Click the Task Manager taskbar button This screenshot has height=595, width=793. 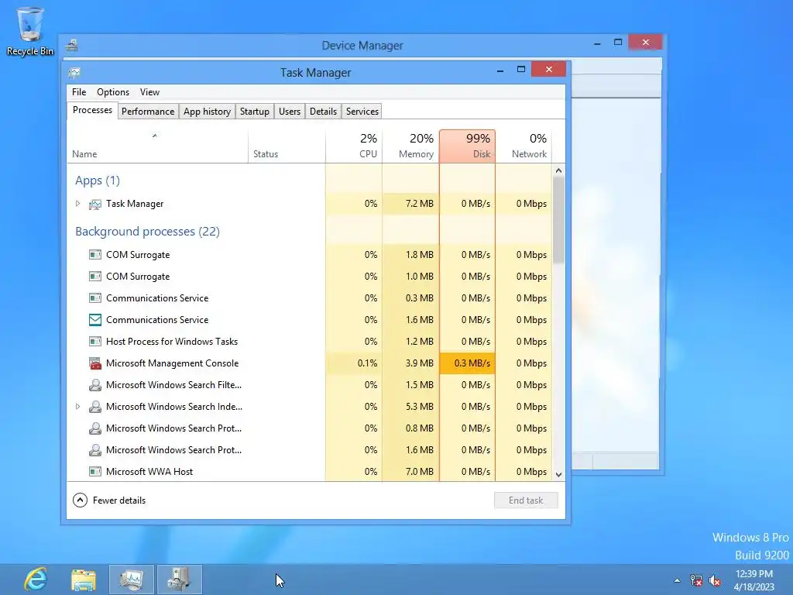click(132, 580)
